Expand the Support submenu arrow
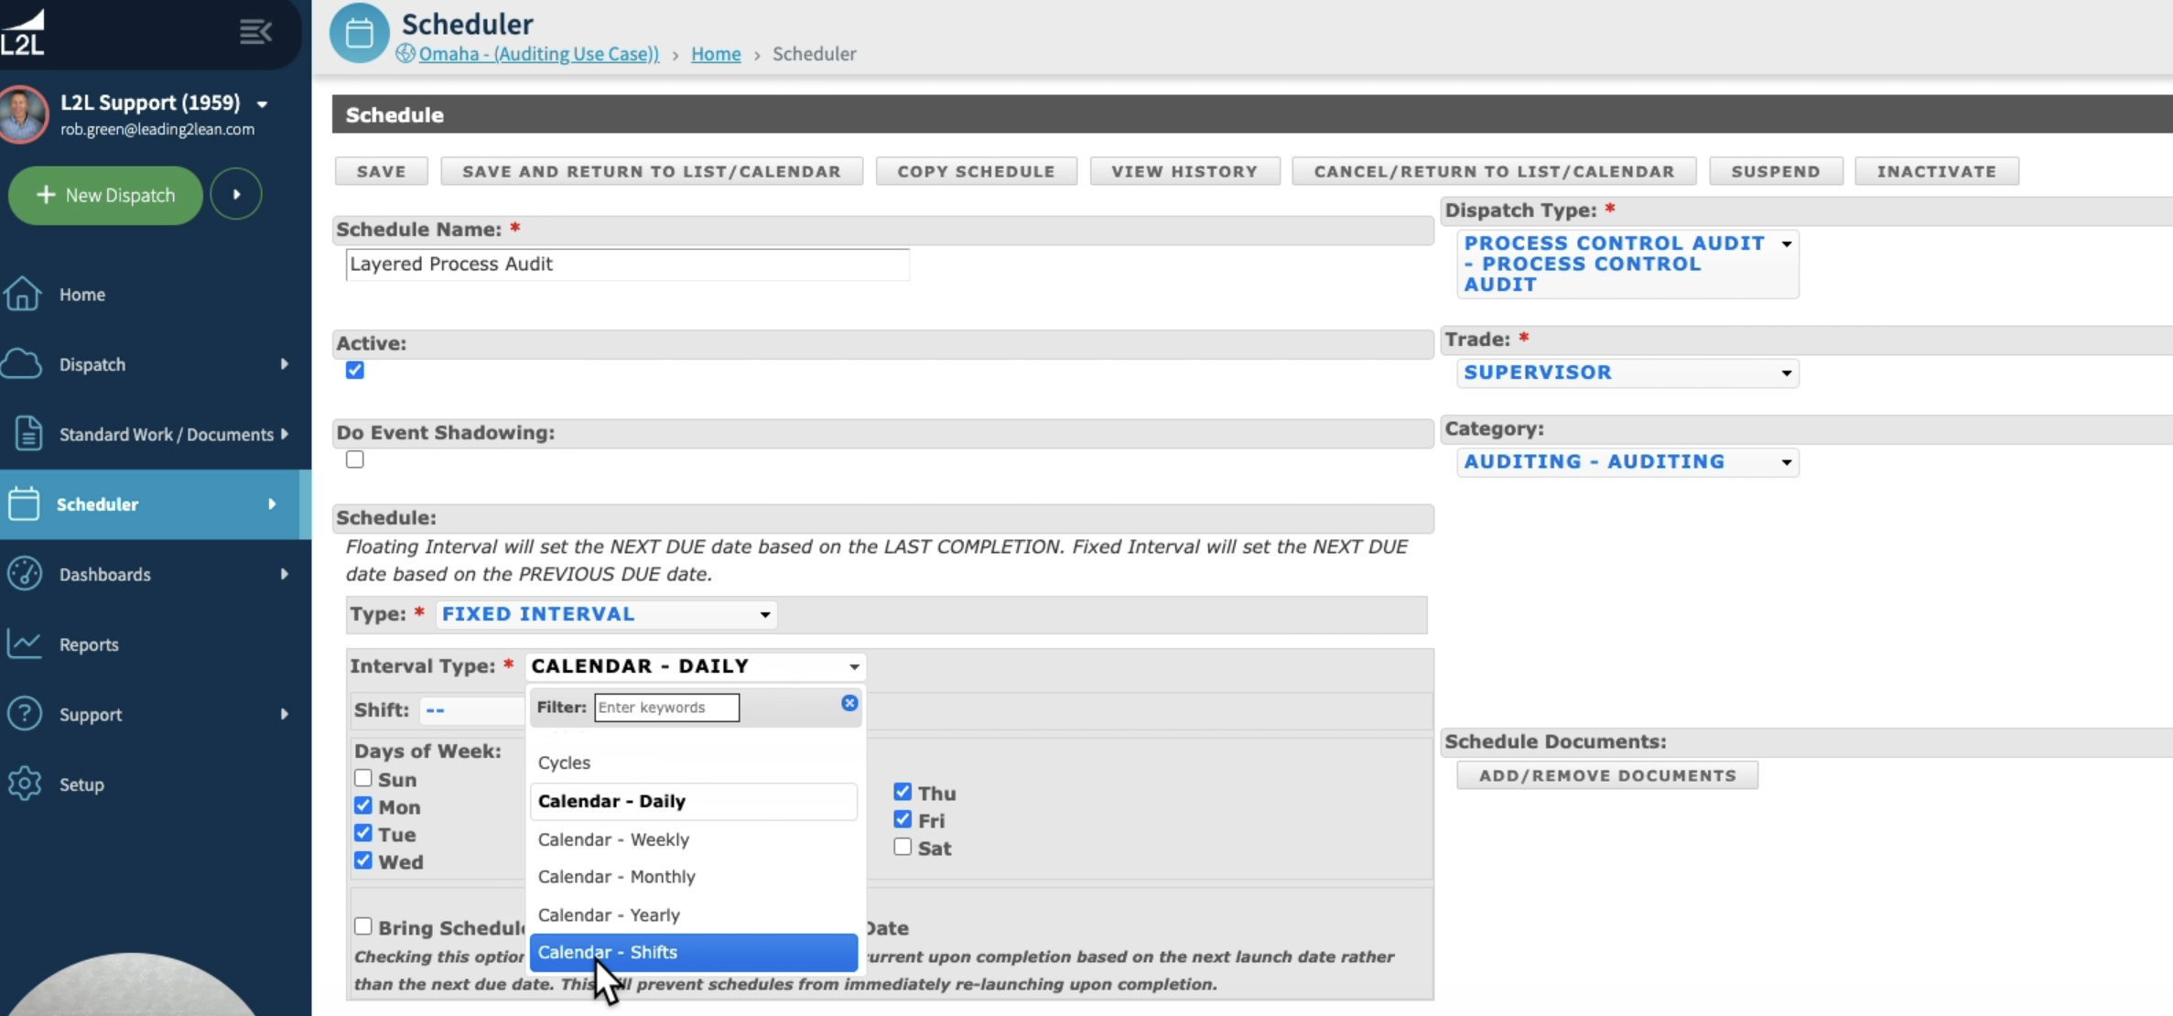Screen dimensions: 2173x1016 pos(285,714)
